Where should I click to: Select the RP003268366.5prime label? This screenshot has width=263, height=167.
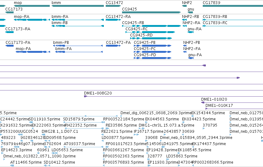click(213, 162)
